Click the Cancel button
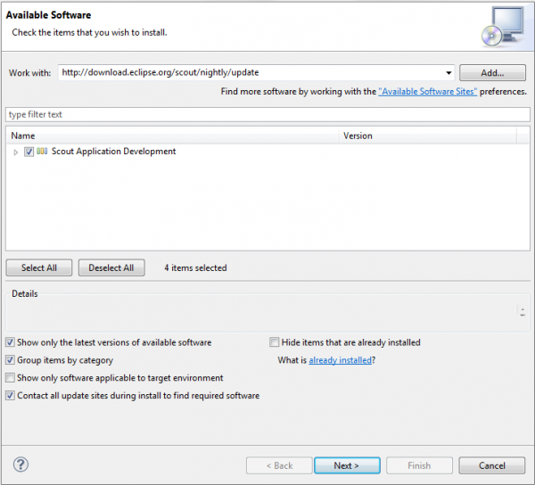The height and width of the screenshot is (485, 535). (x=491, y=465)
